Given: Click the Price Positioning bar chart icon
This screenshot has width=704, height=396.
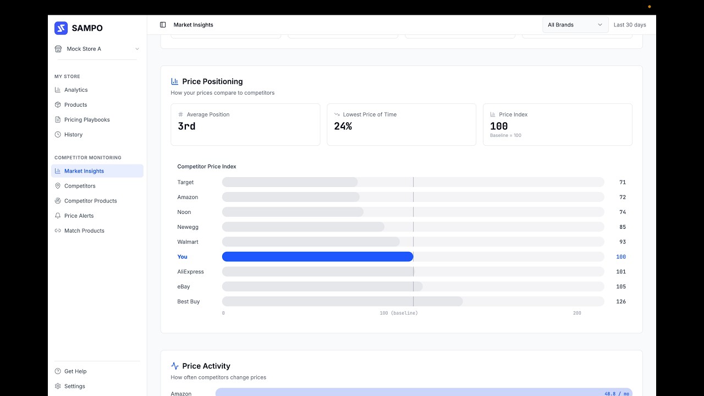Looking at the screenshot, I should coord(175,81).
